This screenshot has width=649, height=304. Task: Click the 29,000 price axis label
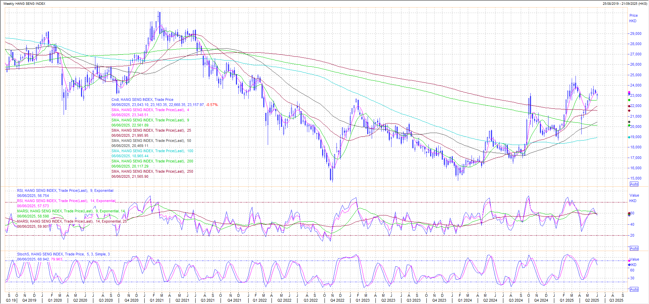(x=636, y=34)
